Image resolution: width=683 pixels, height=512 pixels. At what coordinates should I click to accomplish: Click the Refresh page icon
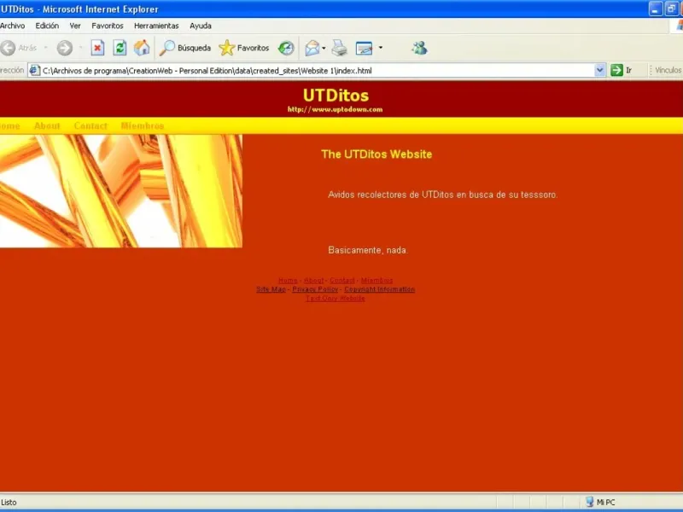point(120,48)
